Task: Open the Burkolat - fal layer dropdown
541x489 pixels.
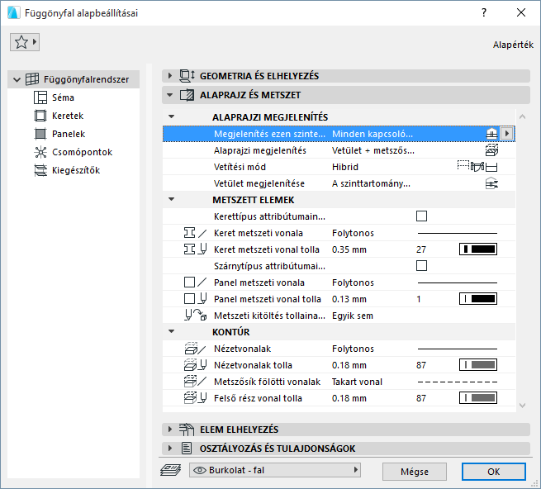Action: click(x=275, y=470)
